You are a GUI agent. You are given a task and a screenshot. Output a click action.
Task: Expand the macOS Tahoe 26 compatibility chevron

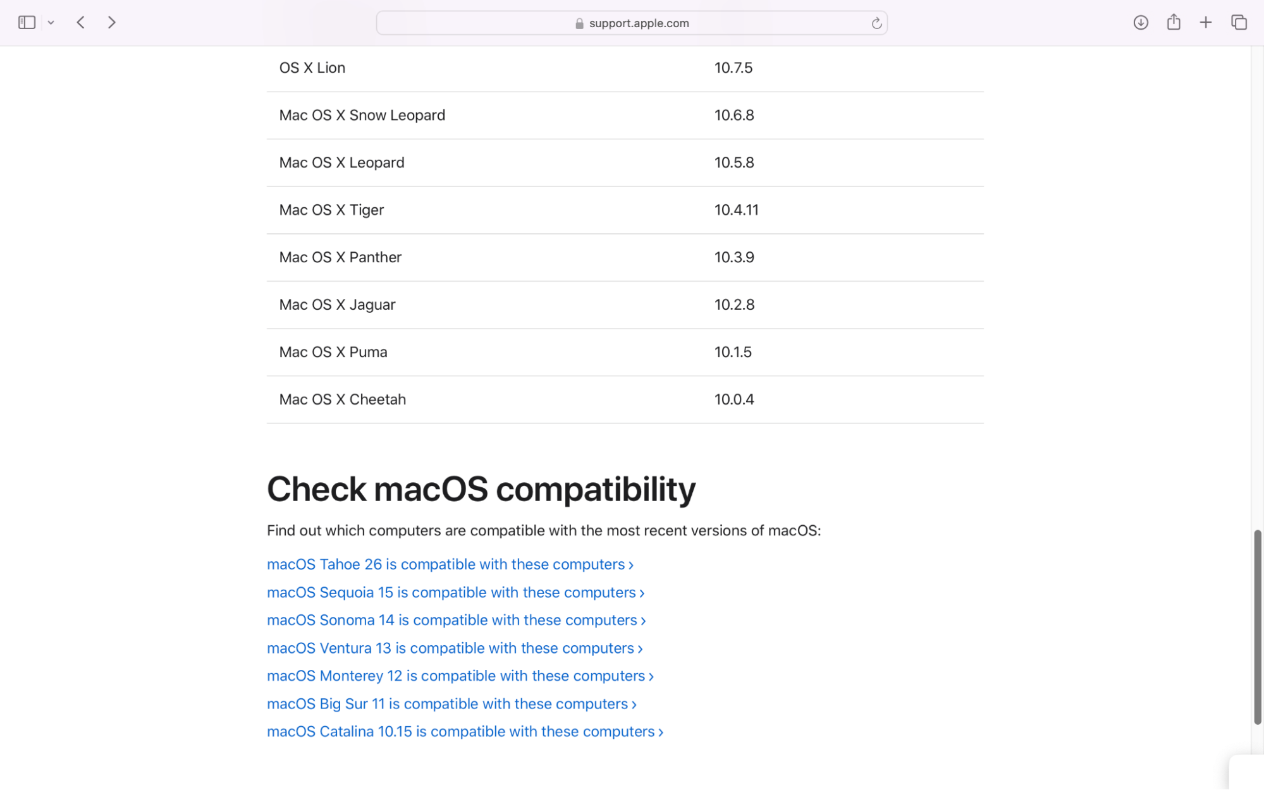point(630,565)
